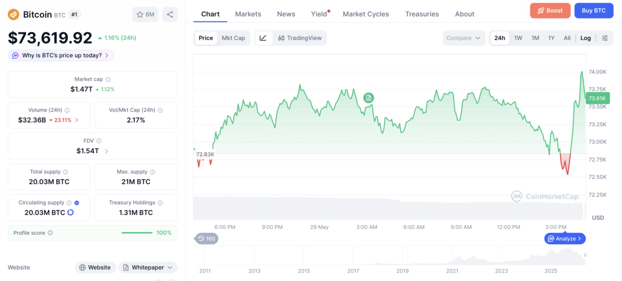Toggle Log scale on chart
The height and width of the screenshot is (281, 622).
coord(585,38)
